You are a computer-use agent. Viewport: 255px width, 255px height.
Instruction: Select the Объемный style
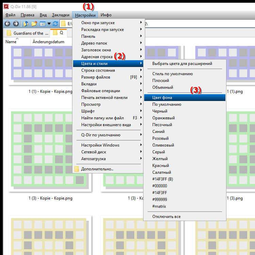[x=185, y=87]
